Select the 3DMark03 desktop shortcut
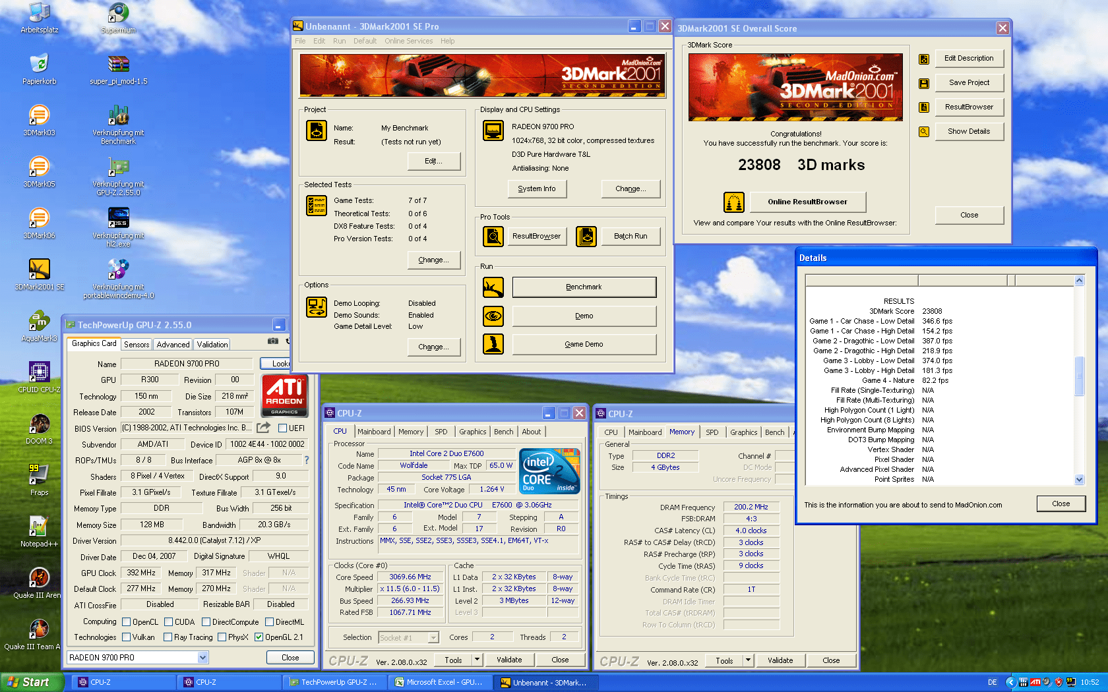This screenshot has width=1108, height=692. point(39,121)
